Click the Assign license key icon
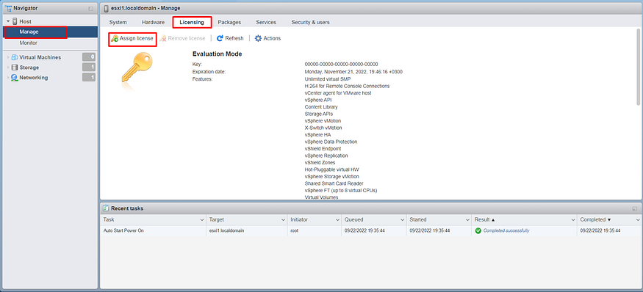 pyautogui.click(x=115, y=38)
